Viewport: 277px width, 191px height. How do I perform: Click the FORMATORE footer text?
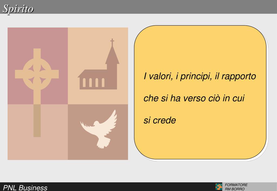tap(236, 185)
